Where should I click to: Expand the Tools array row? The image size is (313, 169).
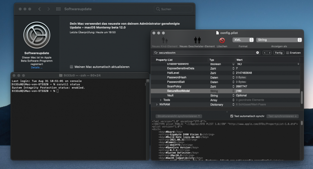point(161,100)
